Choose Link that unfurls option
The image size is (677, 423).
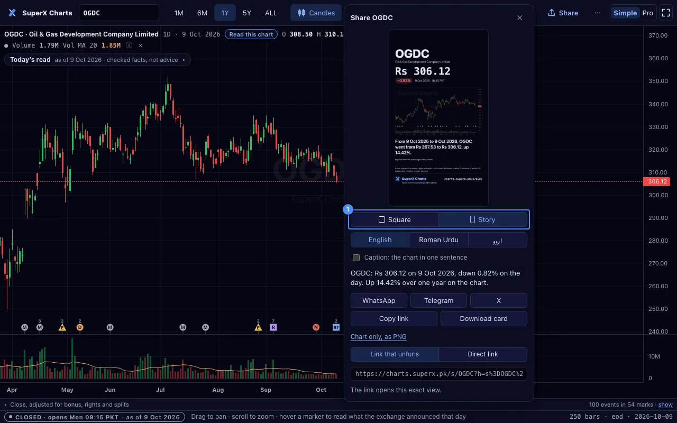395,354
